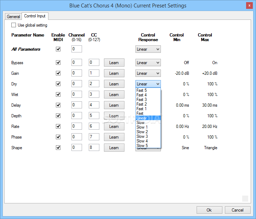This screenshot has width=256, height=219.
Task: Click the Dry CC field showing 2
Action: 94,84
